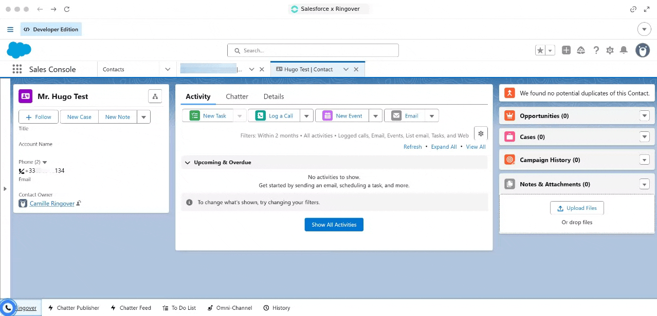Open Opportunities related list dropdown
657x316 pixels.
(x=645, y=116)
